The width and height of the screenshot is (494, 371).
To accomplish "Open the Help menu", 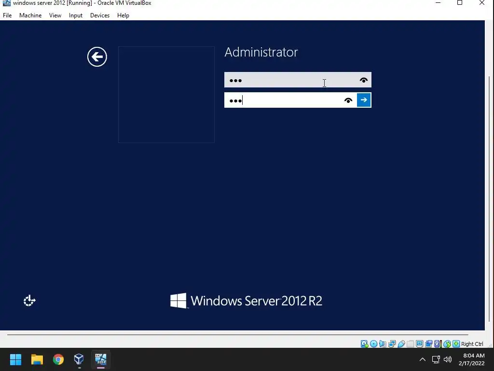I will [x=123, y=15].
